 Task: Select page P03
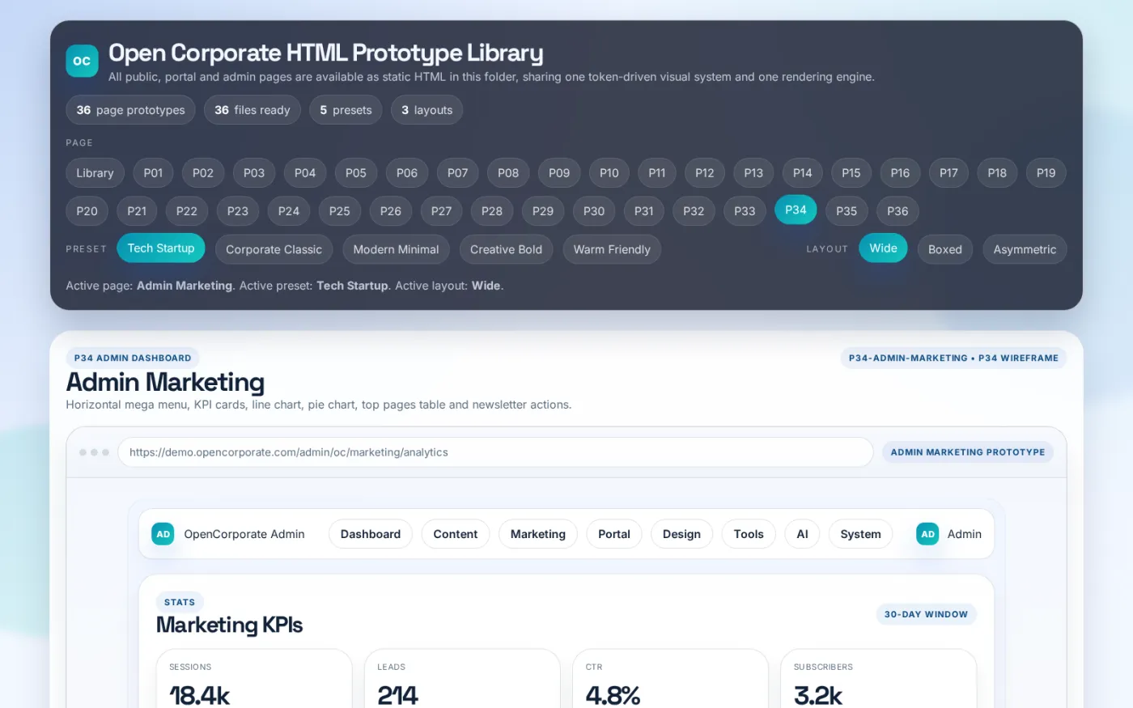click(254, 172)
